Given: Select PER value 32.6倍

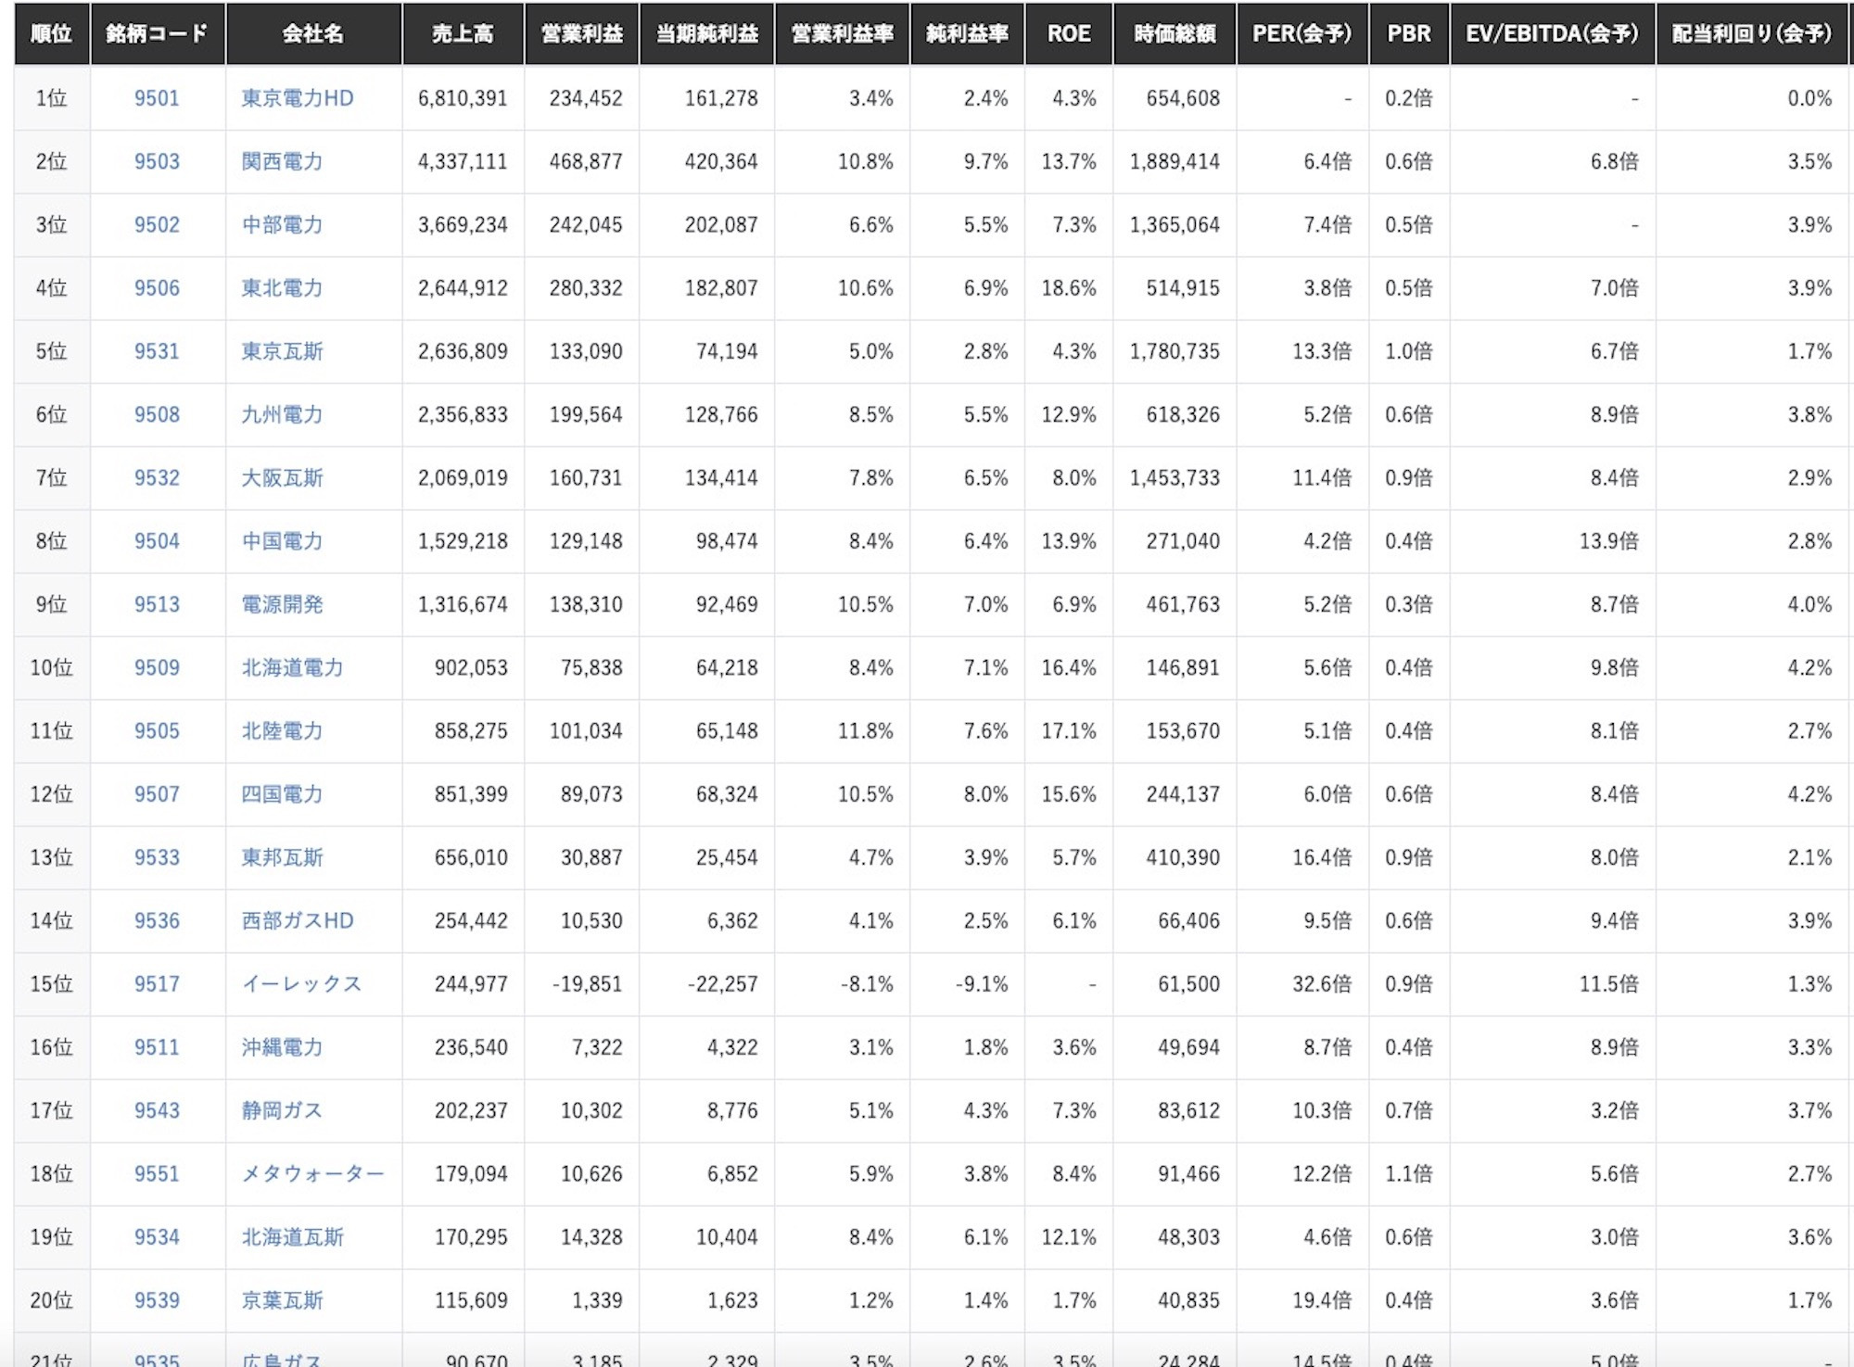Looking at the screenshot, I should pos(1322,984).
